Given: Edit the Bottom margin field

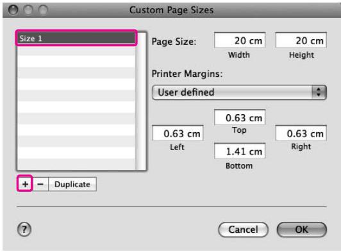Looking at the screenshot, I should [240, 151].
